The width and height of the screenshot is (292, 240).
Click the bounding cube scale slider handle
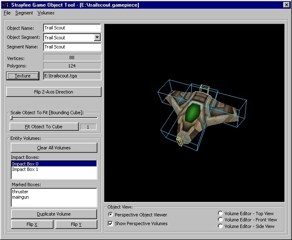pyautogui.click(x=12, y=118)
